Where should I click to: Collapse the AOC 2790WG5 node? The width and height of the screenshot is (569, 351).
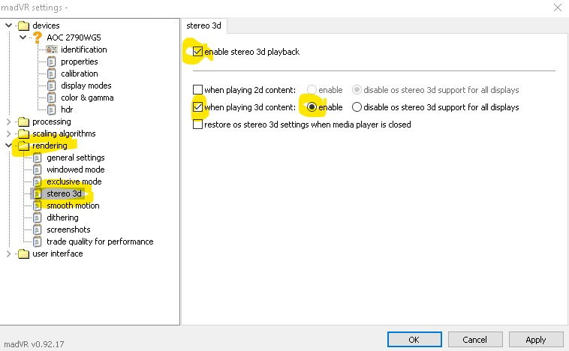pyautogui.click(x=23, y=37)
